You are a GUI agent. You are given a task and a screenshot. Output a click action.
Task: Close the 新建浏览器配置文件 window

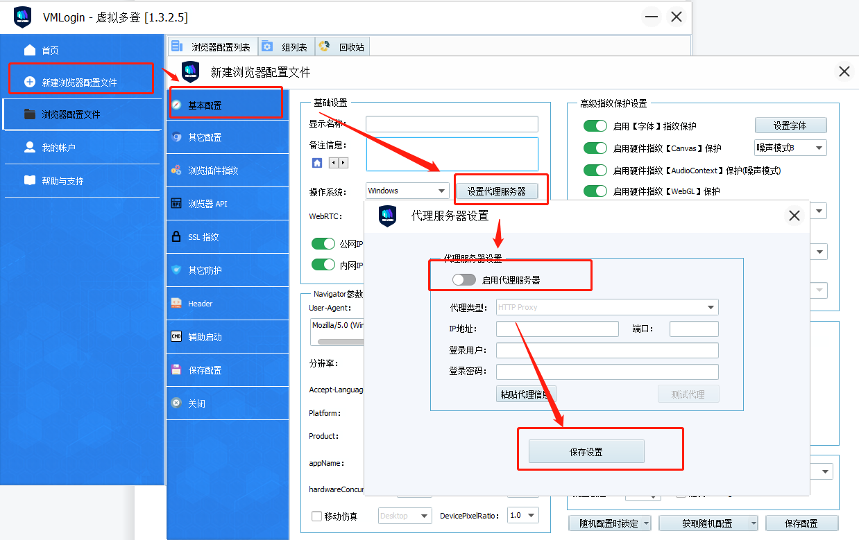(x=844, y=71)
